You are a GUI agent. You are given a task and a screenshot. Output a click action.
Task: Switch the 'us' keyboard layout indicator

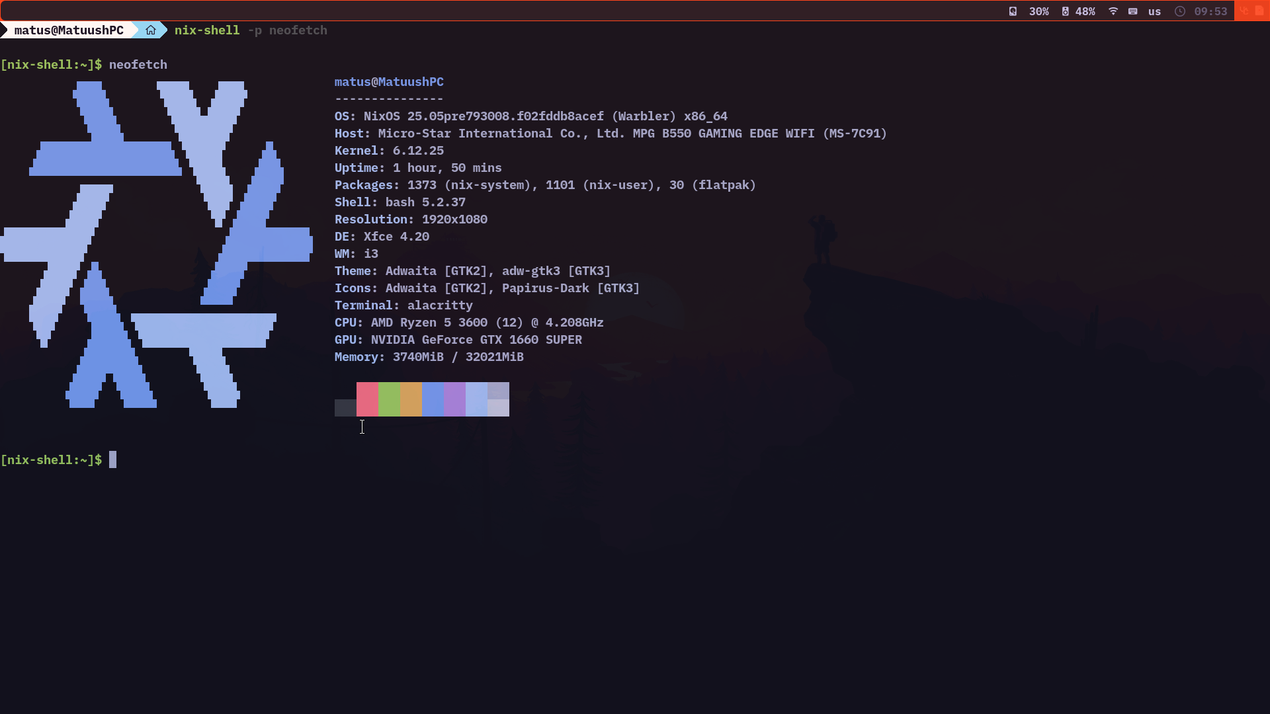coord(1154,11)
